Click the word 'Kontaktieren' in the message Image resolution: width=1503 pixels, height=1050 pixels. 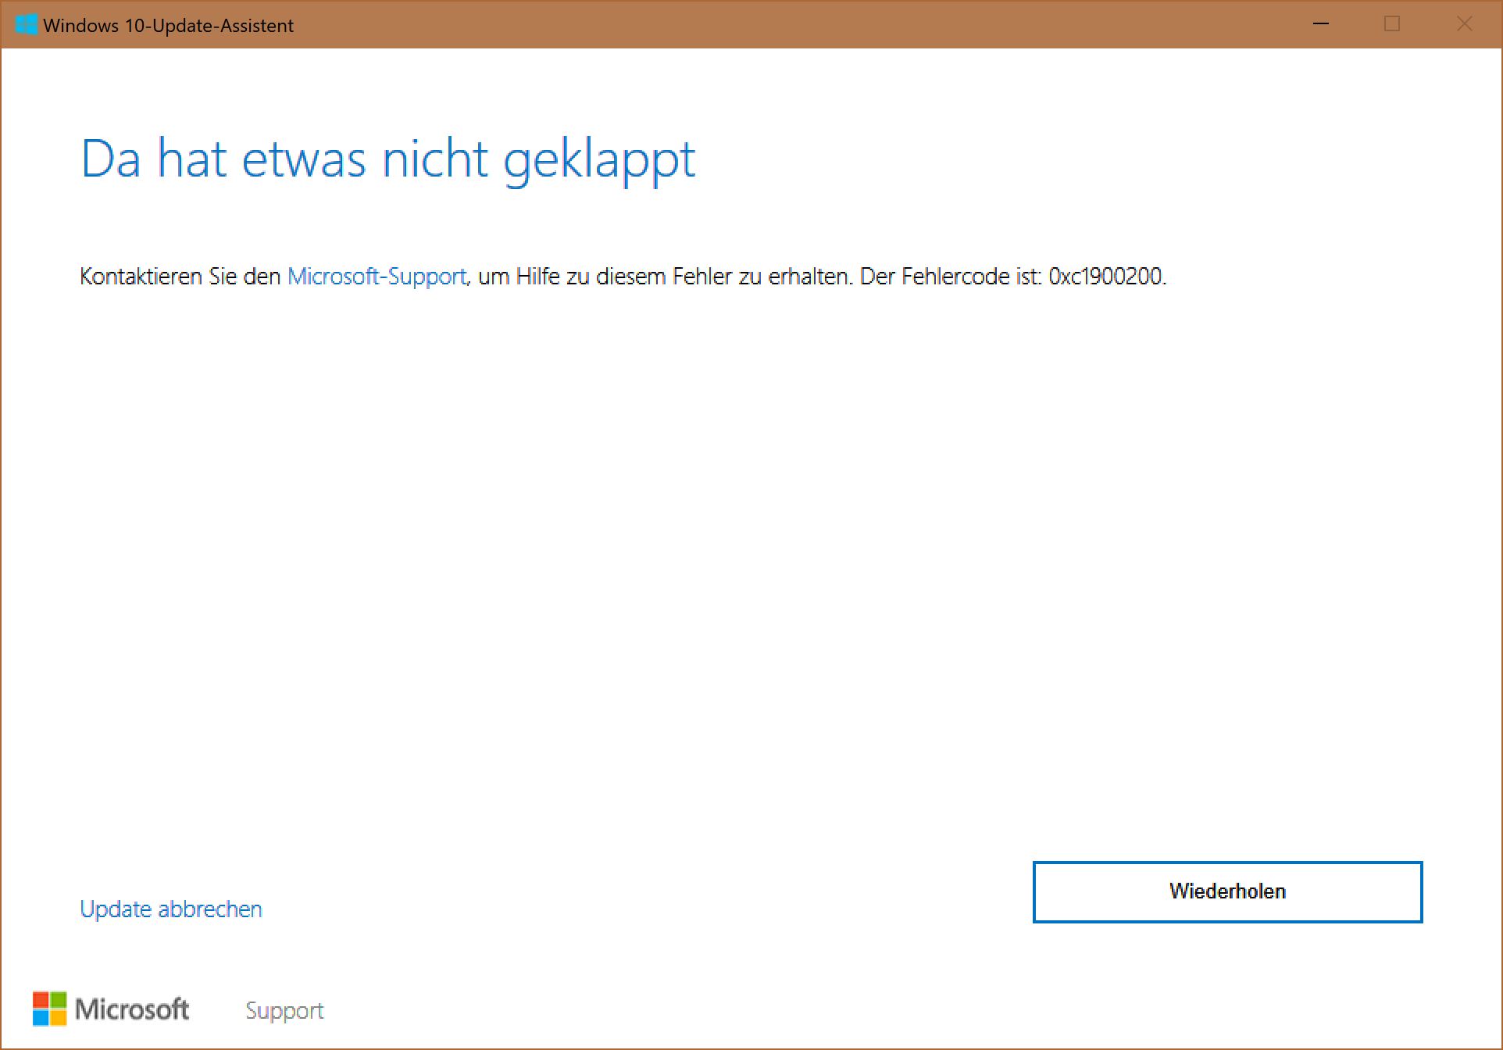tap(141, 277)
